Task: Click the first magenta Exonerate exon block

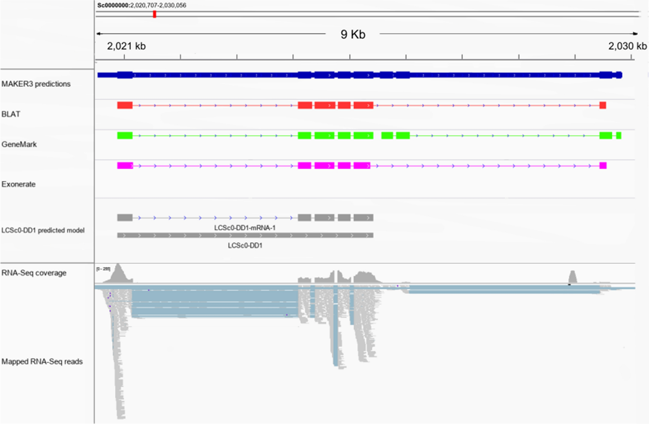Action: pyautogui.click(x=125, y=166)
